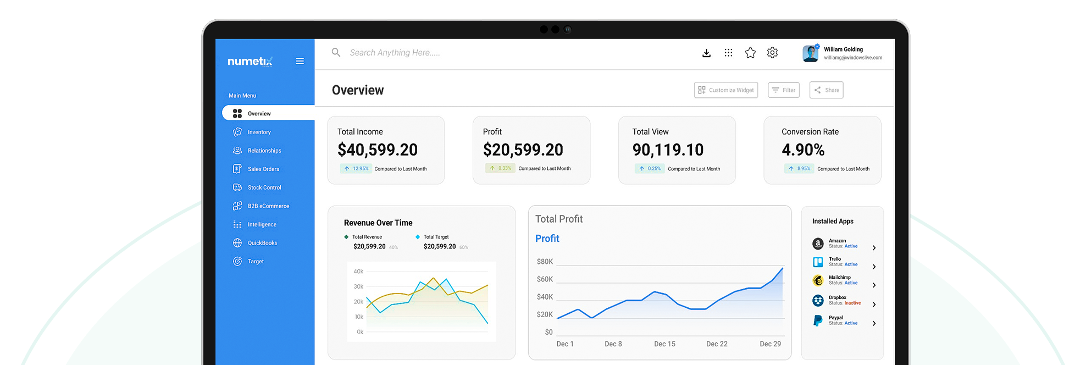Toggle the hamburger sidebar menu

pyautogui.click(x=300, y=61)
